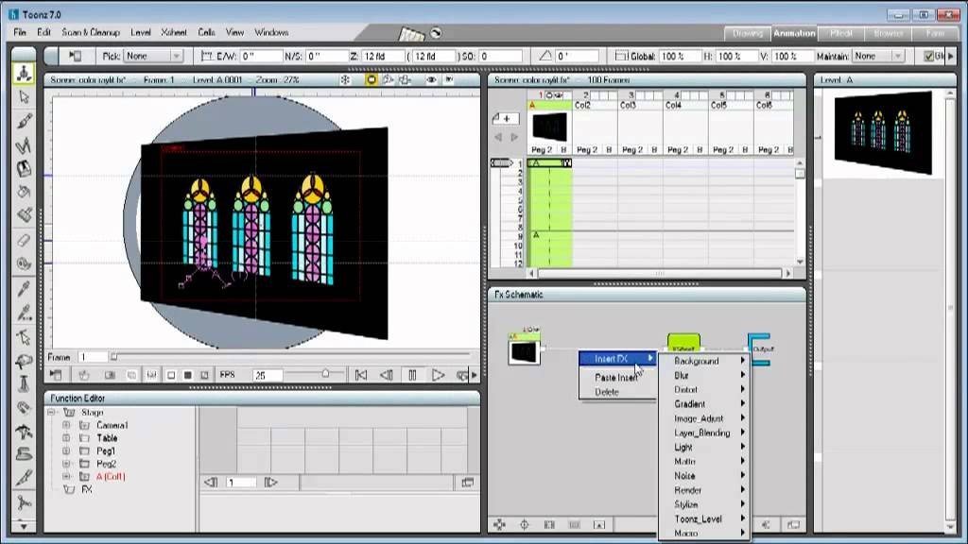Select the Eraser tool
The image size is (968, 544).
(24, 240)
